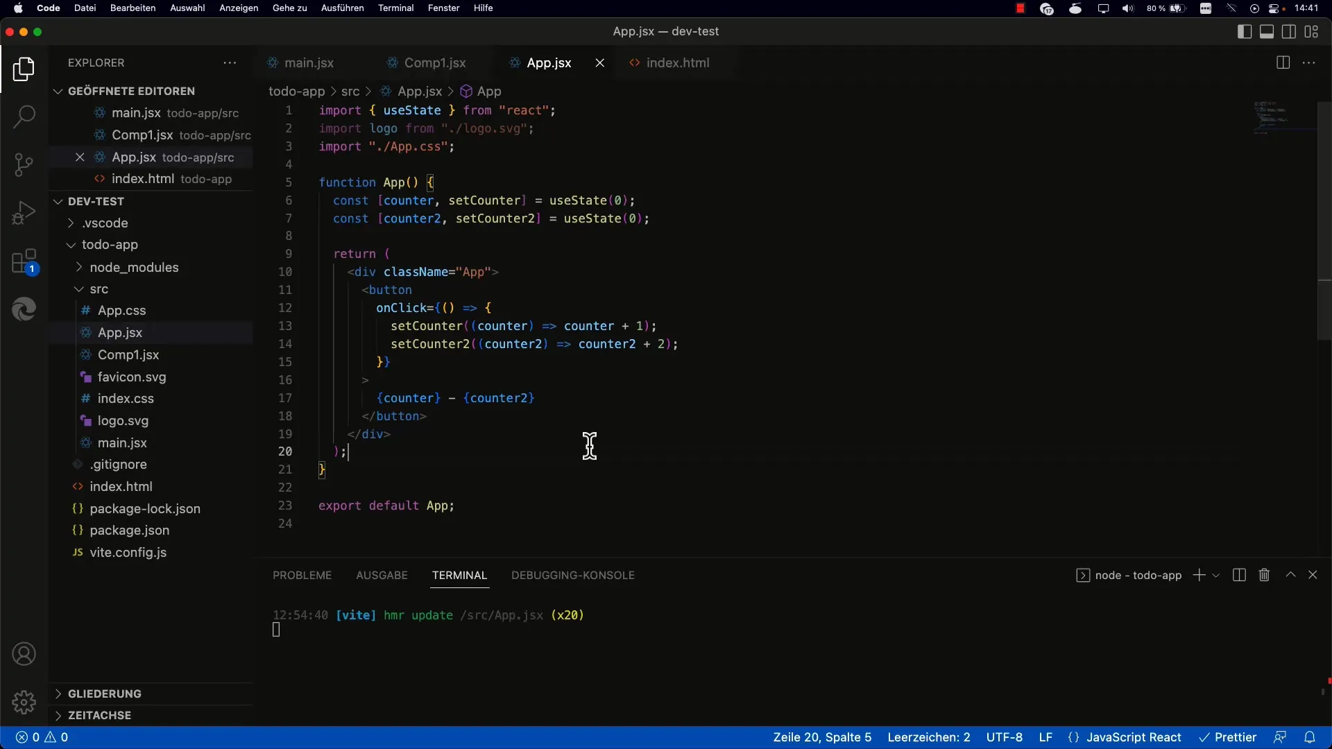Click the App symbol breadcrumb

click(481, 92)
